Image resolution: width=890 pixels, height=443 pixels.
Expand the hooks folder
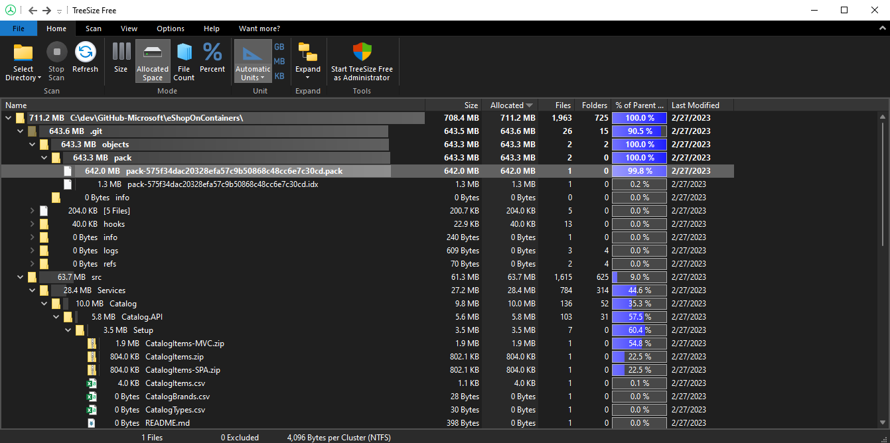tap(32, 224)
